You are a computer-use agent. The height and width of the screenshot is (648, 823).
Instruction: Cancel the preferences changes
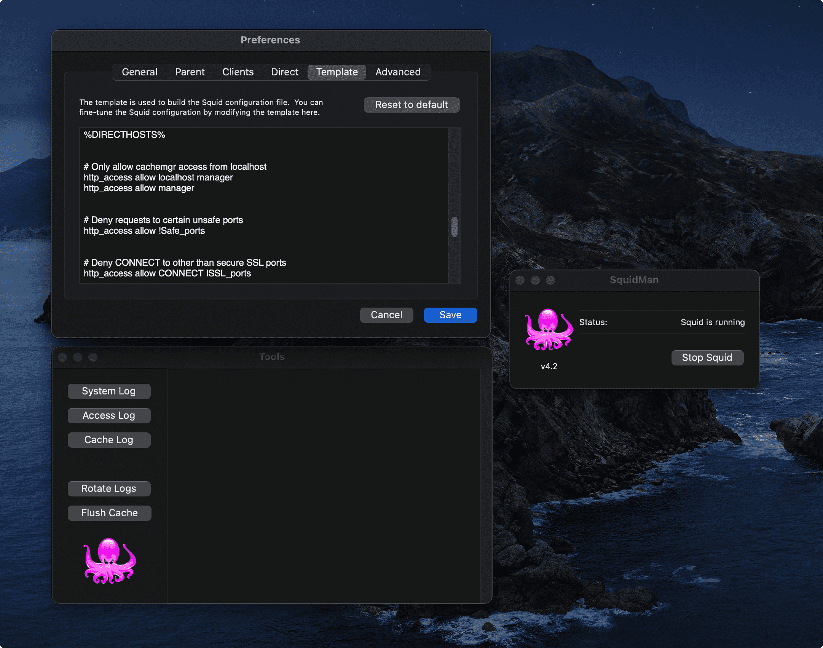point(386,315)
